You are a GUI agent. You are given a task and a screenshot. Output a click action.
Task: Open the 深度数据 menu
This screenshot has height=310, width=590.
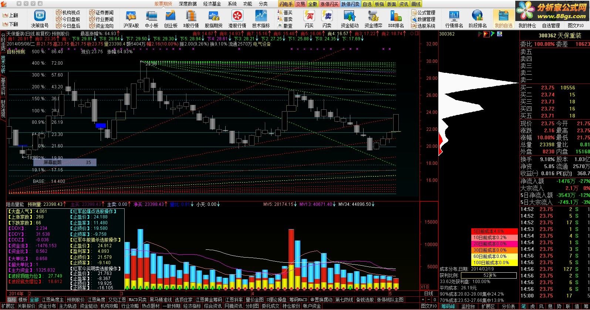(x=188, y=4)
